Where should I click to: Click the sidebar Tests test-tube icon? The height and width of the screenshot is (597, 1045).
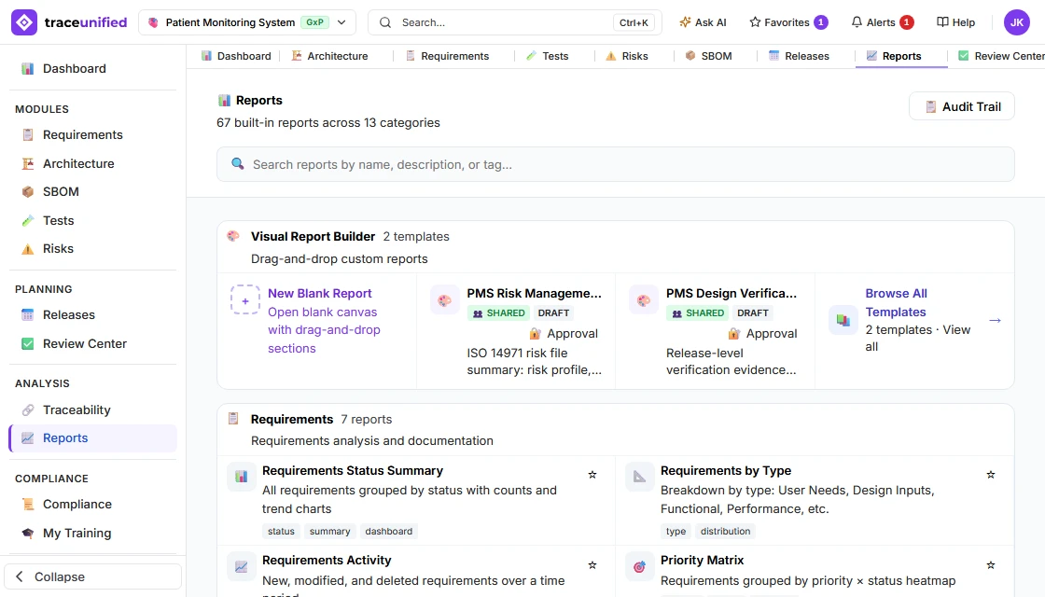pos(27,220)
